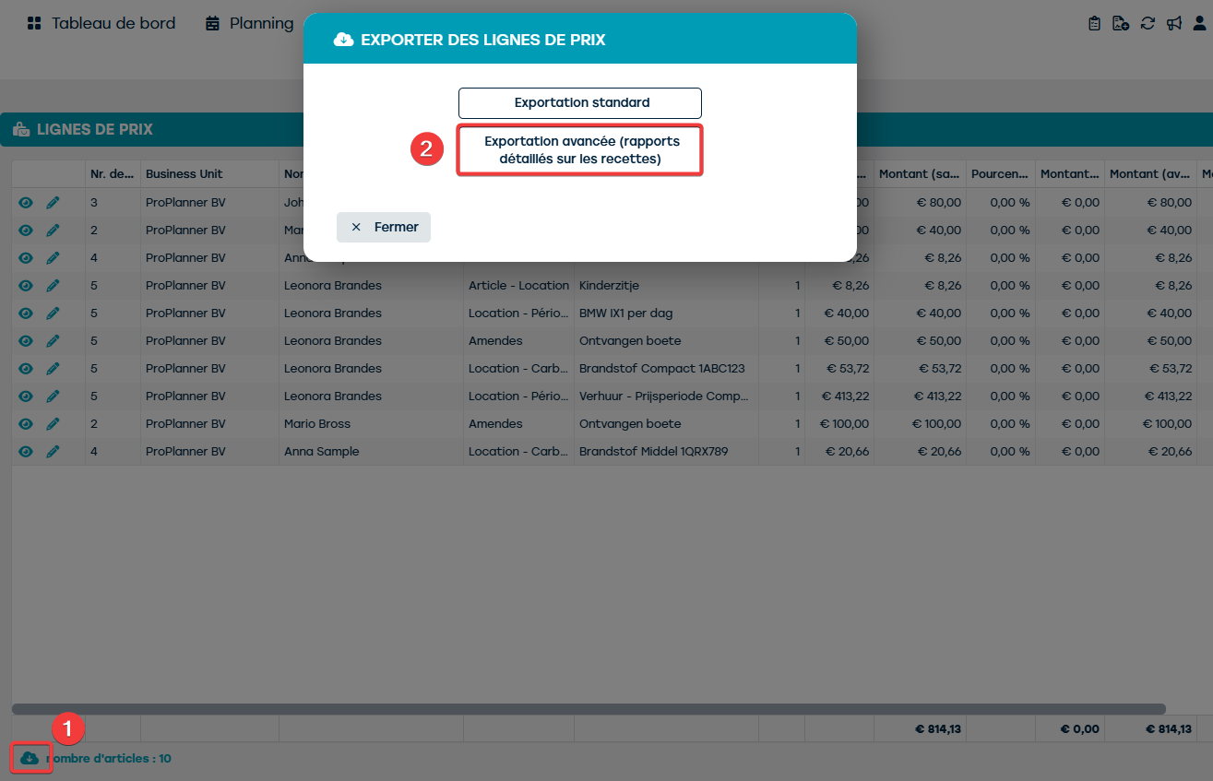Click the horizontal table scrollbar

pyautogui.click(x=589, y=709)
